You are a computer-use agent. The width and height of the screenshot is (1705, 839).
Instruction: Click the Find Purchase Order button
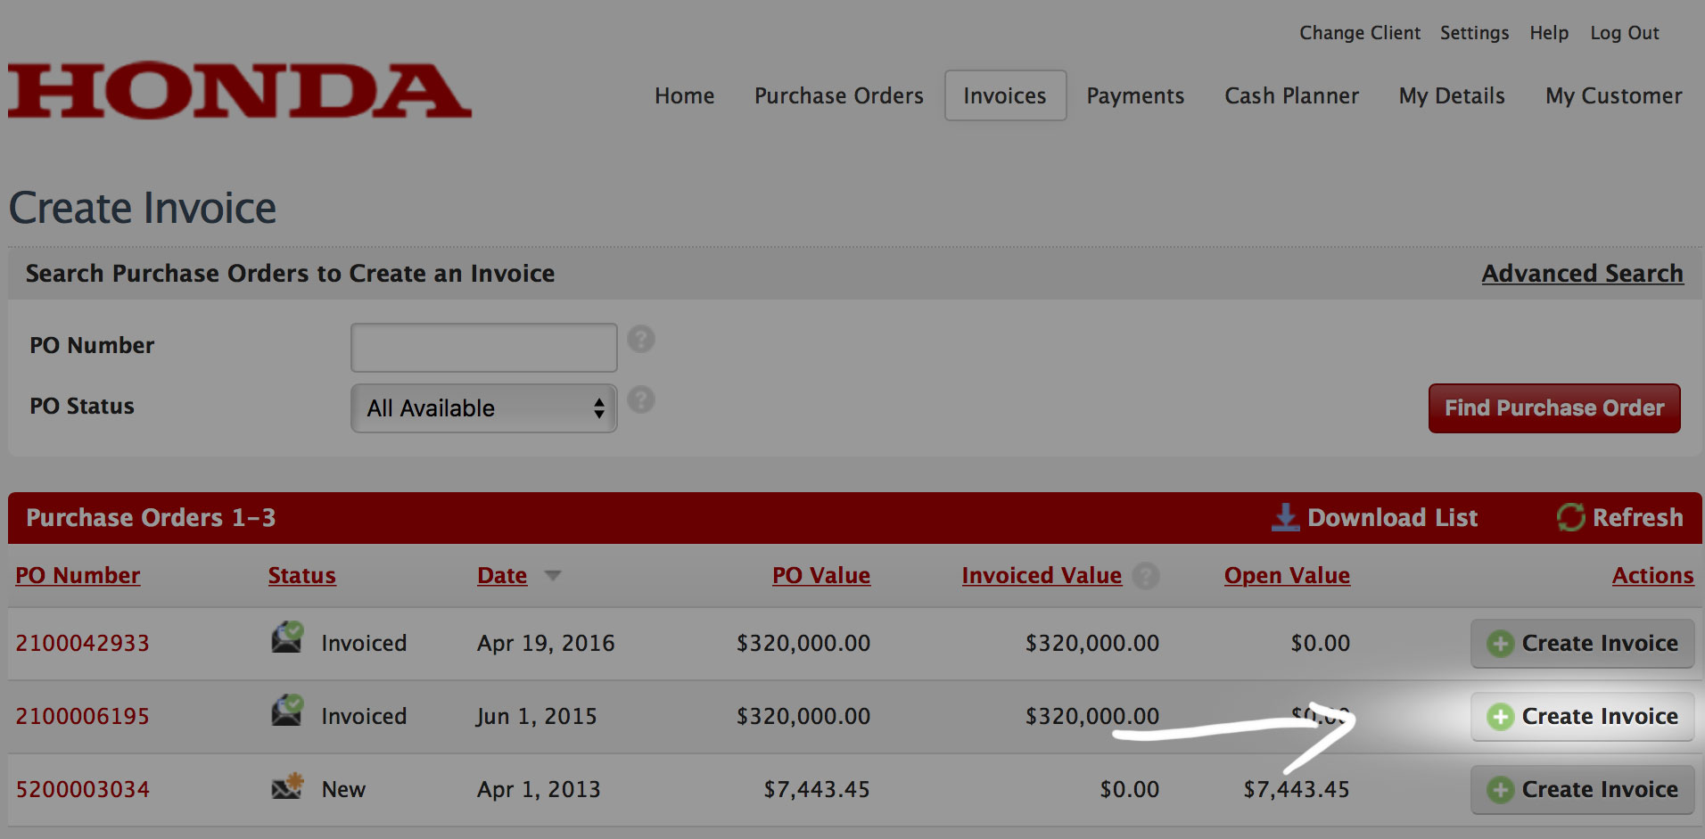coord(1554,408)
